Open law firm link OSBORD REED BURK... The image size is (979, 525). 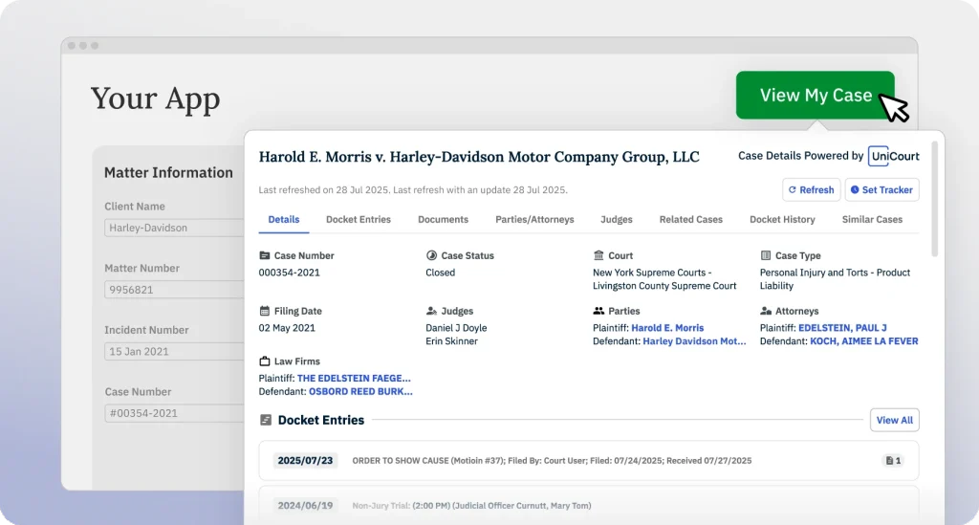[360, 392]
